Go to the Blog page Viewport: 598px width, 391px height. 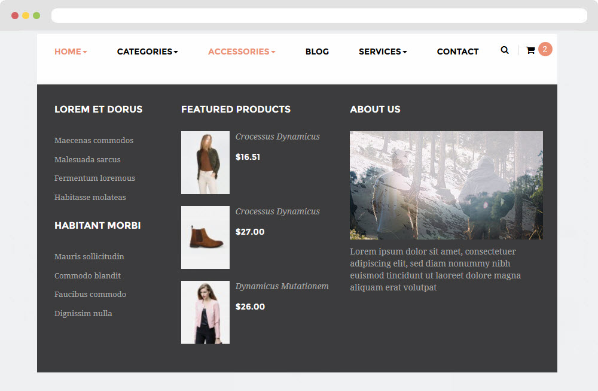(317, 51)
